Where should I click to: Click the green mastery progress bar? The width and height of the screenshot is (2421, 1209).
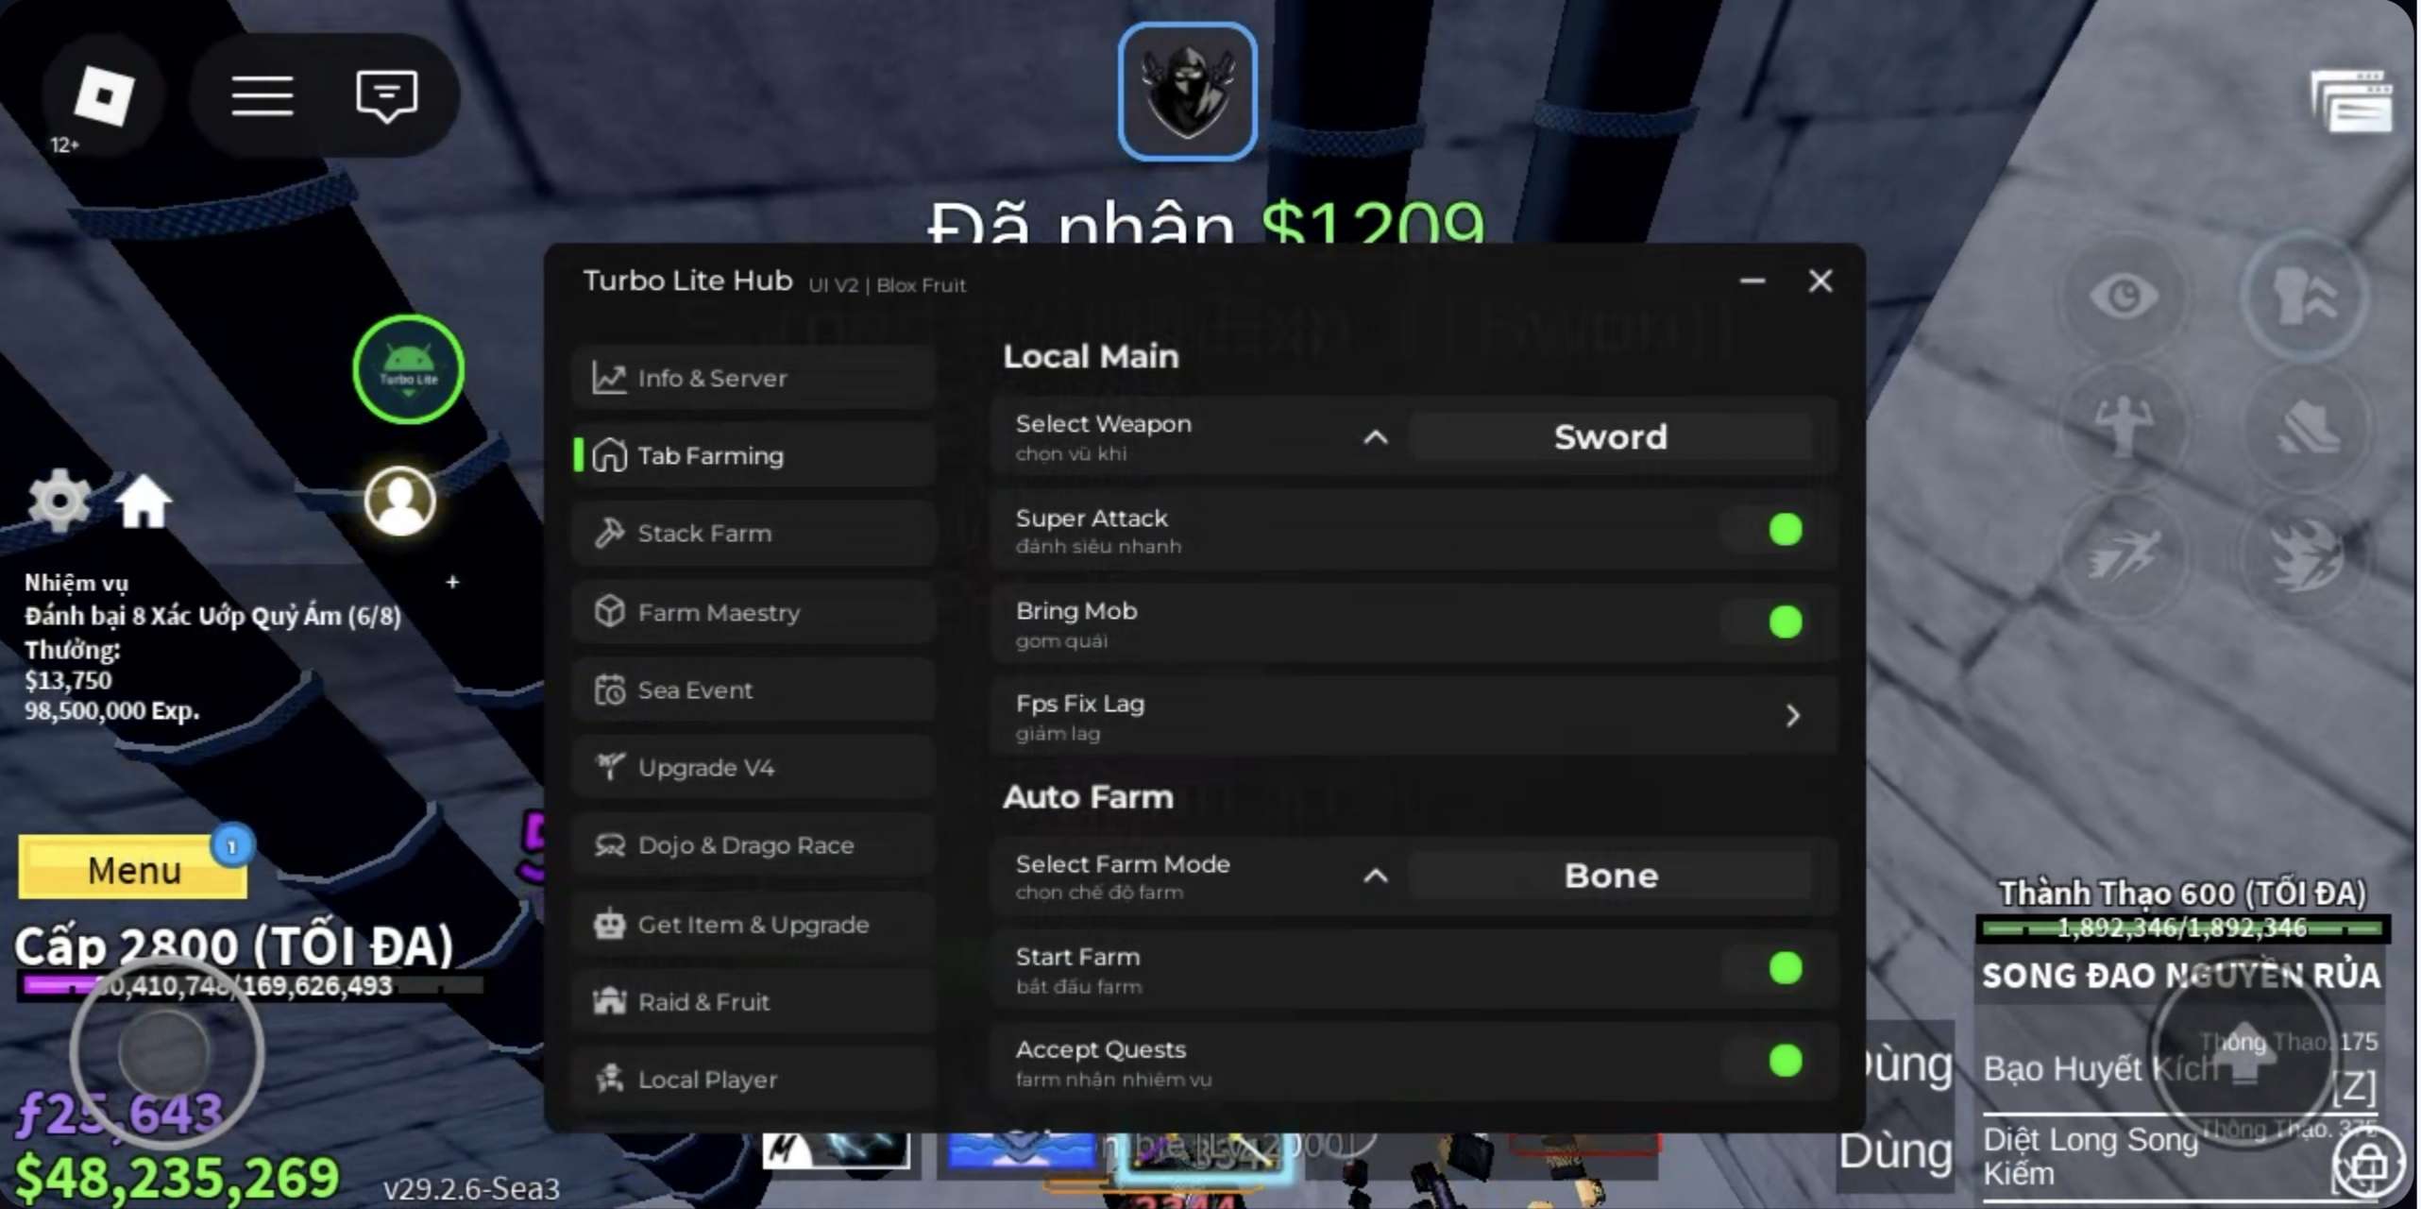point(2182,928)
